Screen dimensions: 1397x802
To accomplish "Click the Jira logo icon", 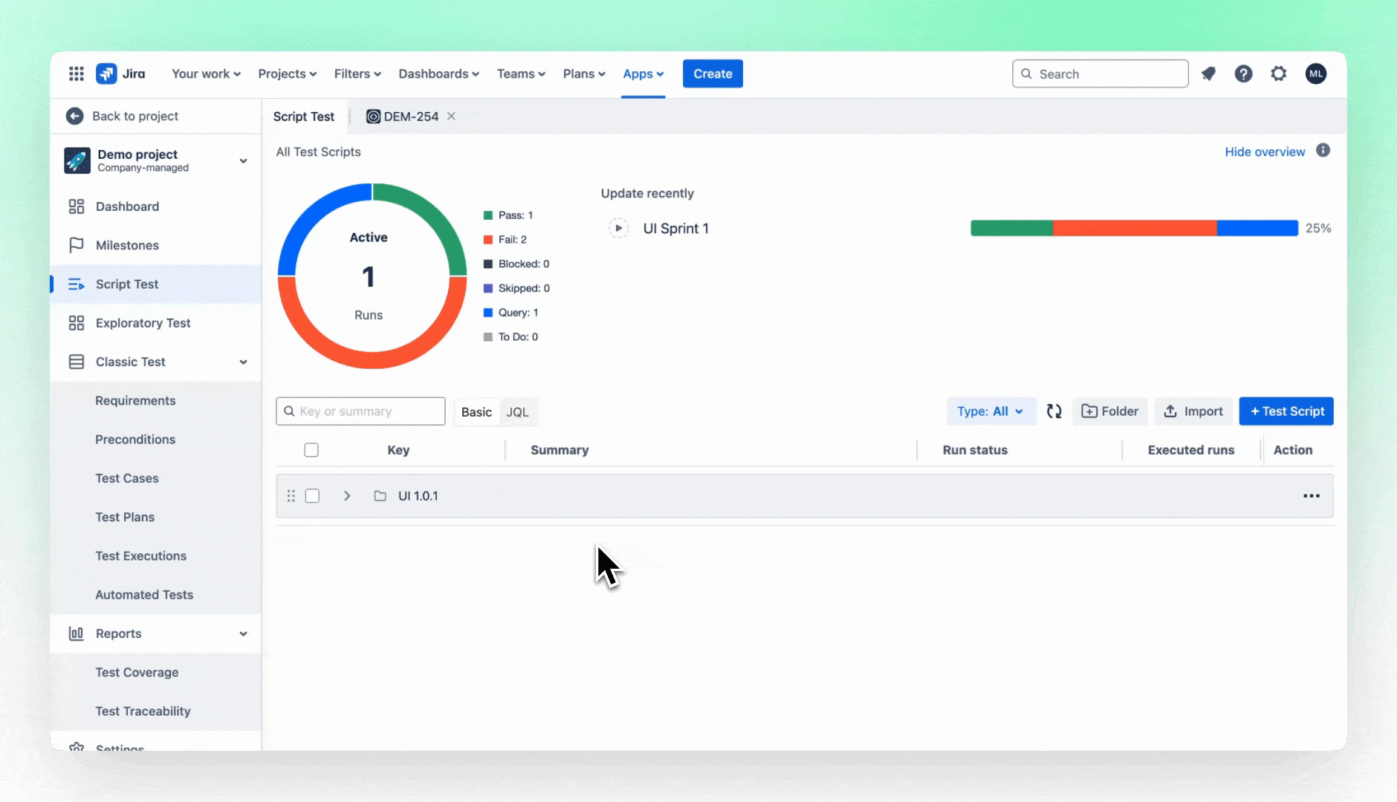I will coord(108,74).
